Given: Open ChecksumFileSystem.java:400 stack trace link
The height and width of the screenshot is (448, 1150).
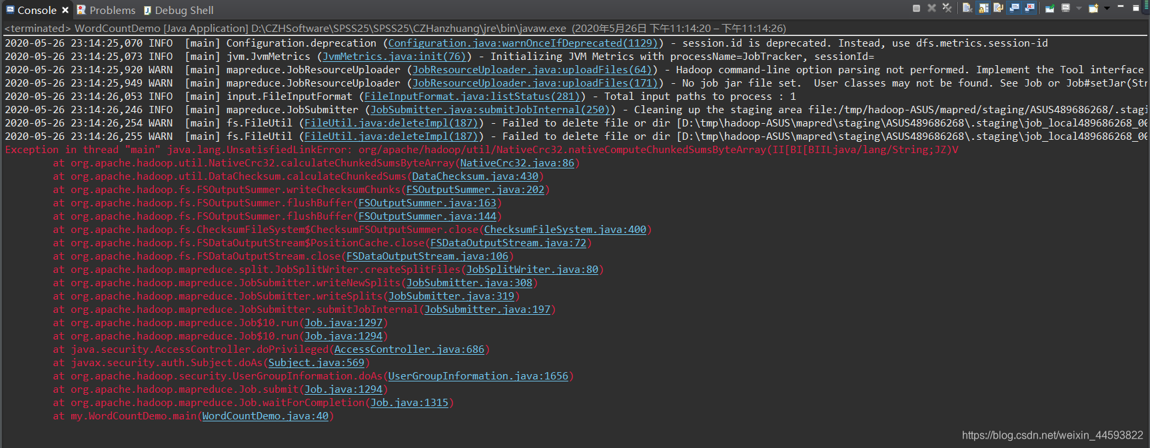Looking at the screenshot, I should tap(565, 230).
